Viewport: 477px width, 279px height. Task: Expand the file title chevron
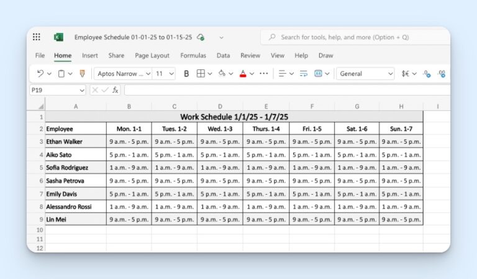click(x=222, y=38)
